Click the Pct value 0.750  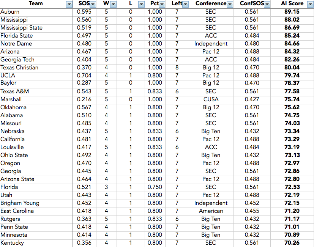click(x=155, y=187)
